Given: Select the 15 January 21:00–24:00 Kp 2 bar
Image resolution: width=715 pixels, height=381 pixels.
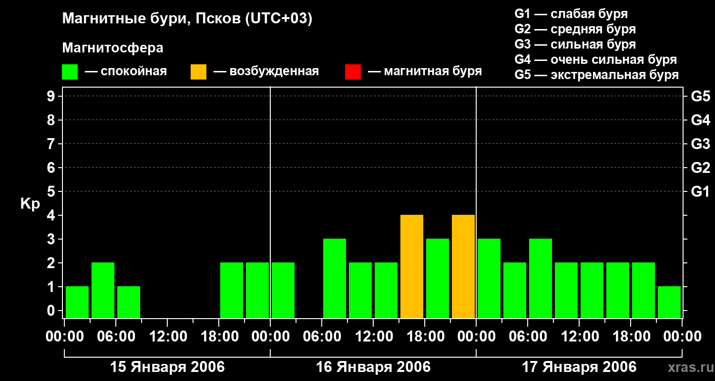Looking at the screenshot, I should [x=257, y=291].
